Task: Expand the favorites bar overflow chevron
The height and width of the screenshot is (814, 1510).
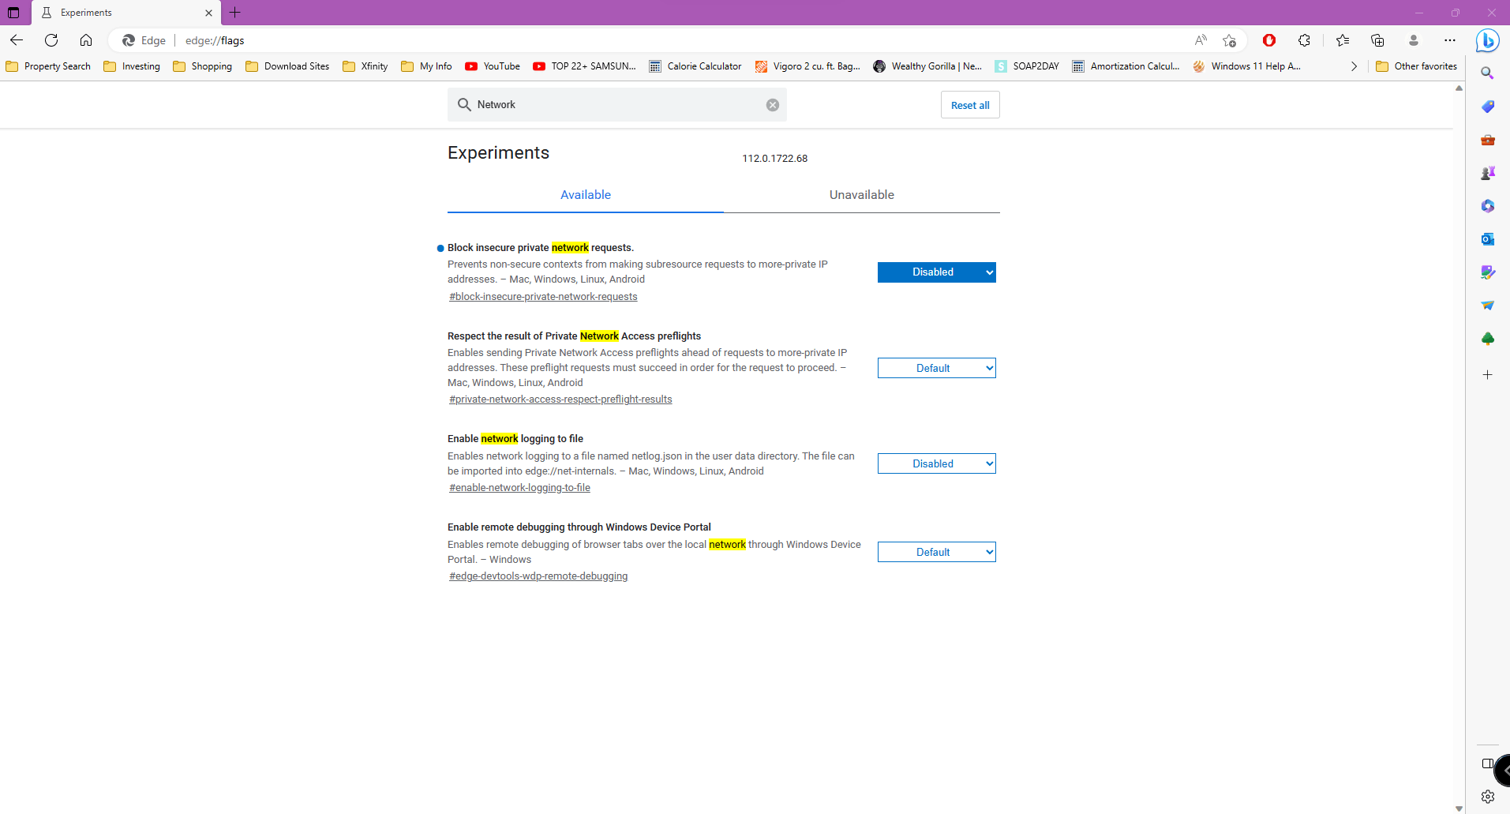Action: coord(1354,66)
